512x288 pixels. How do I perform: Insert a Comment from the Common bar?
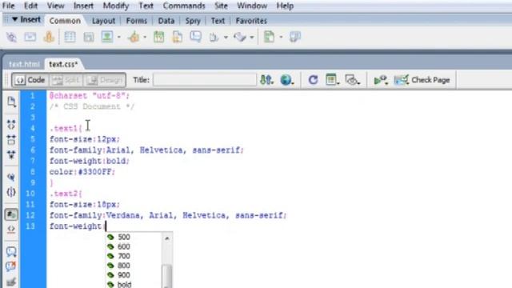pyautogui.click(x=195, y=37)
